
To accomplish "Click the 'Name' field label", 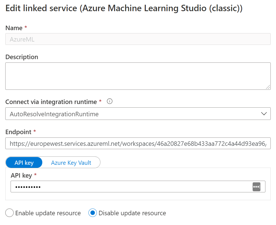I will 14,28.
